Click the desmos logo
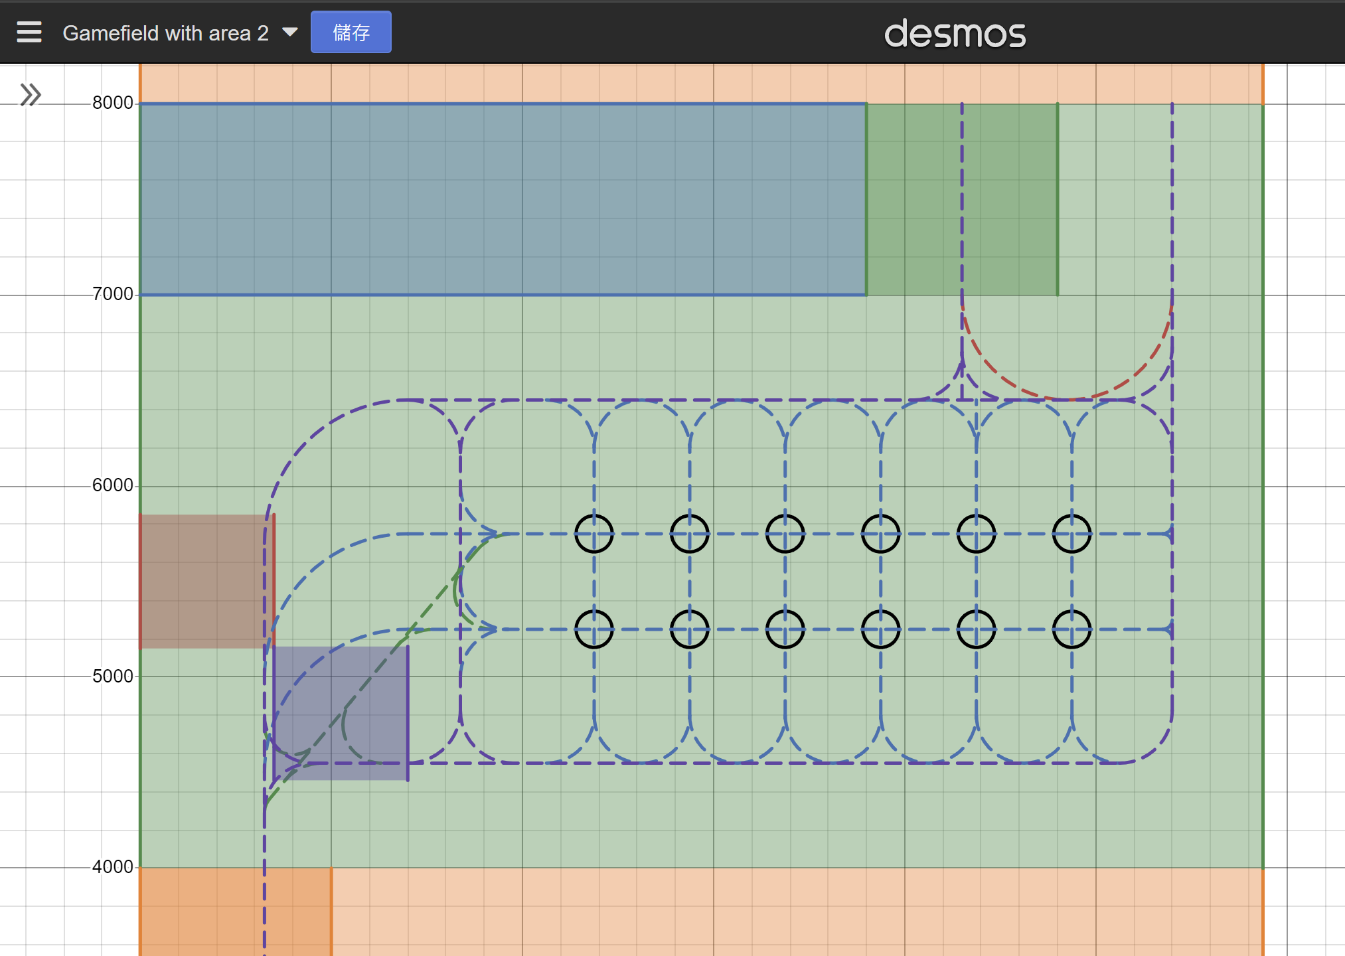Screen dimensions: 1345x956 point(955,33)
